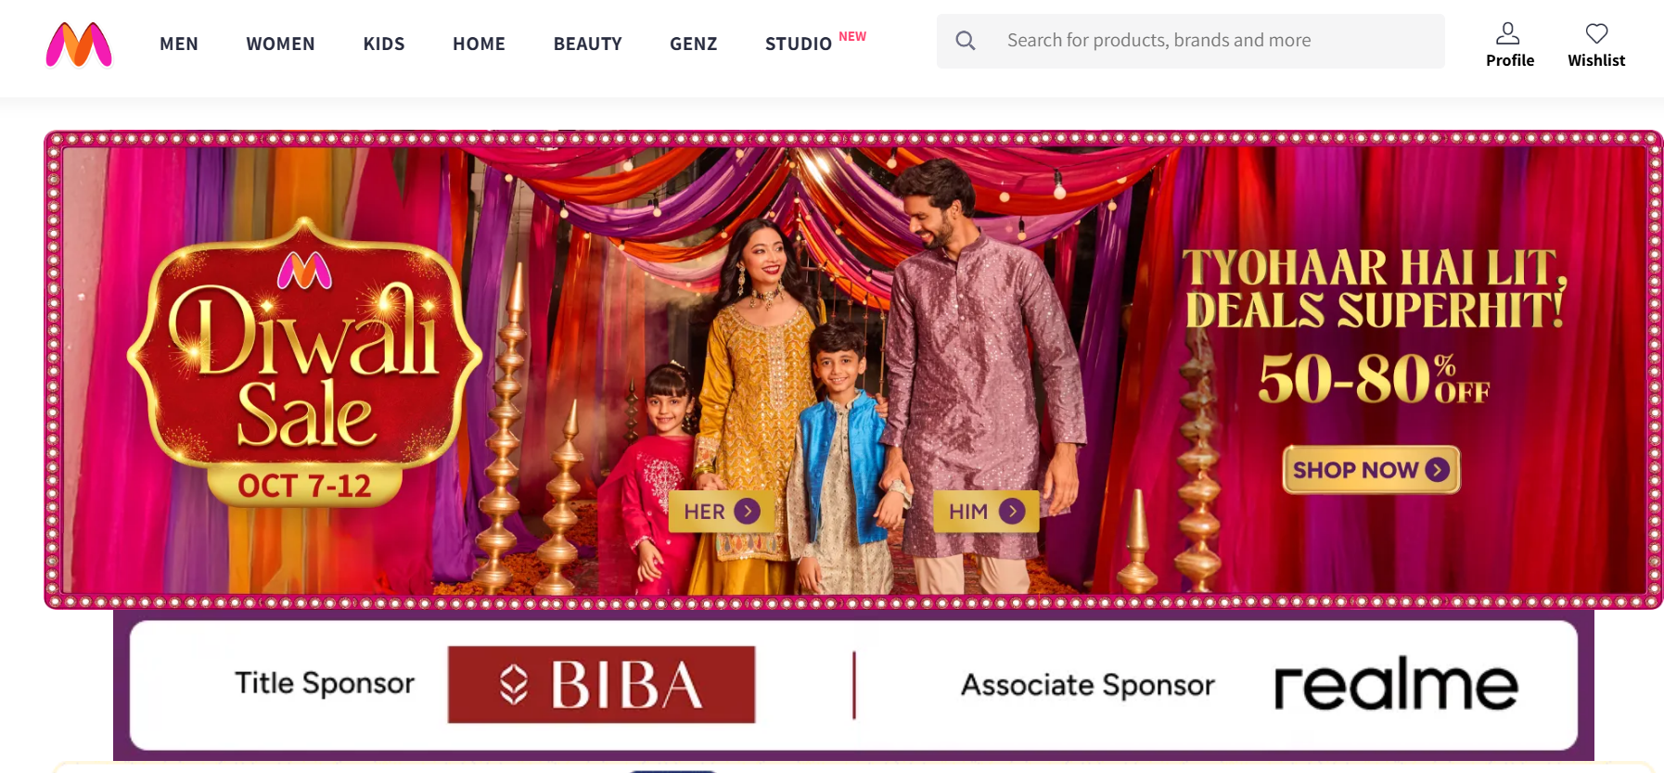1664x773 pixels.
Task: Click the arrow icon on HIM button
Action: tap(1012, 512)
